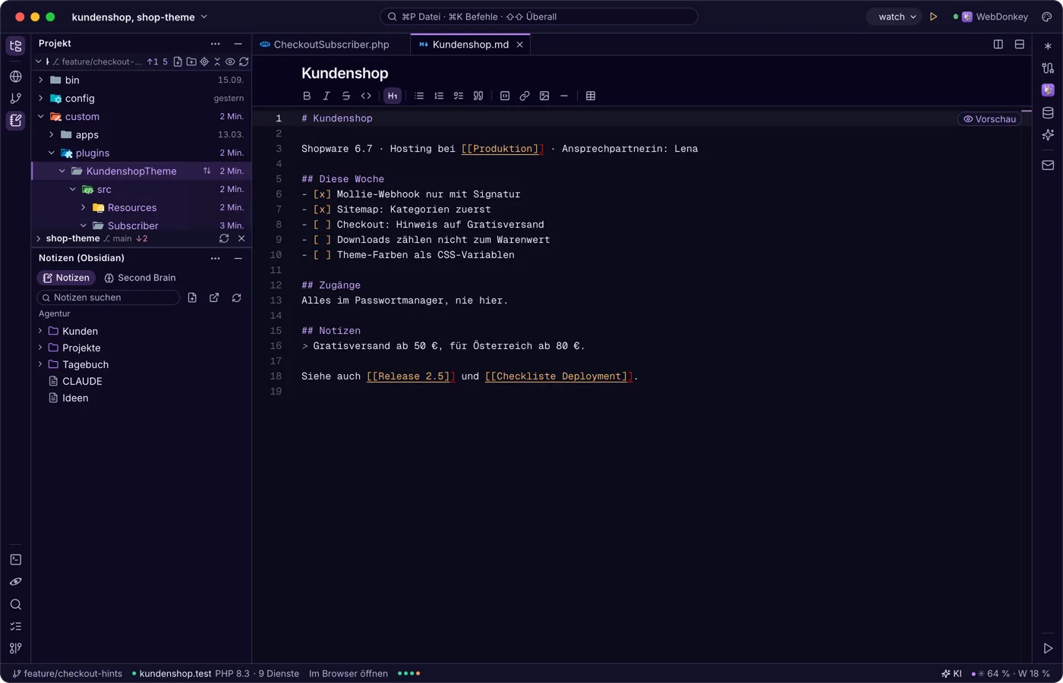Image resolution: width=1063 pixels, height=683 pixels.
Task: Check the 'Theme-Farben als CSS-Variablen' checkbox
Action: point(322,255)
